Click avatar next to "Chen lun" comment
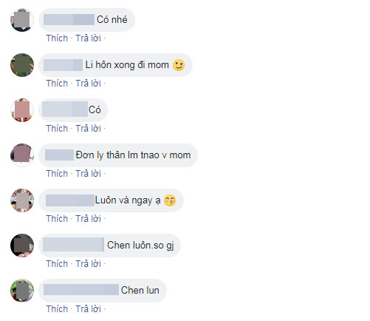The image size is (370, 321). [22, 291]
